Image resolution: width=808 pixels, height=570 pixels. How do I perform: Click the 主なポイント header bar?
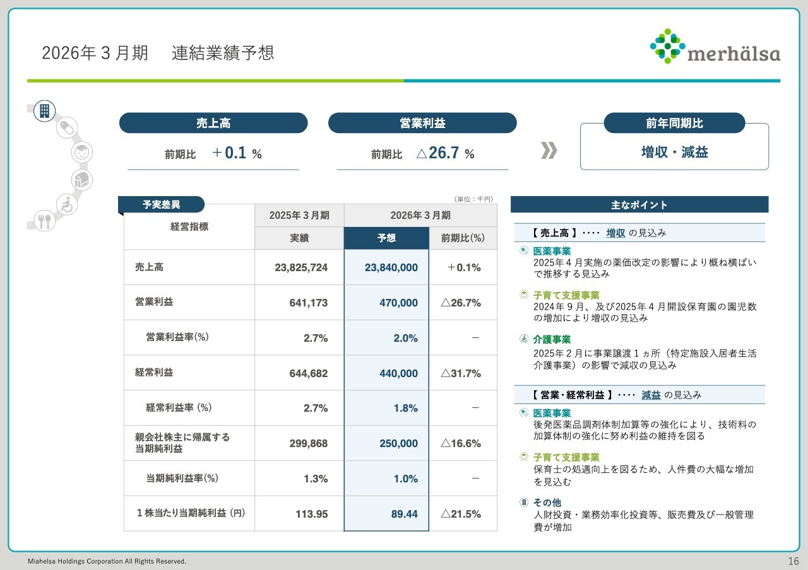[639, 204]
